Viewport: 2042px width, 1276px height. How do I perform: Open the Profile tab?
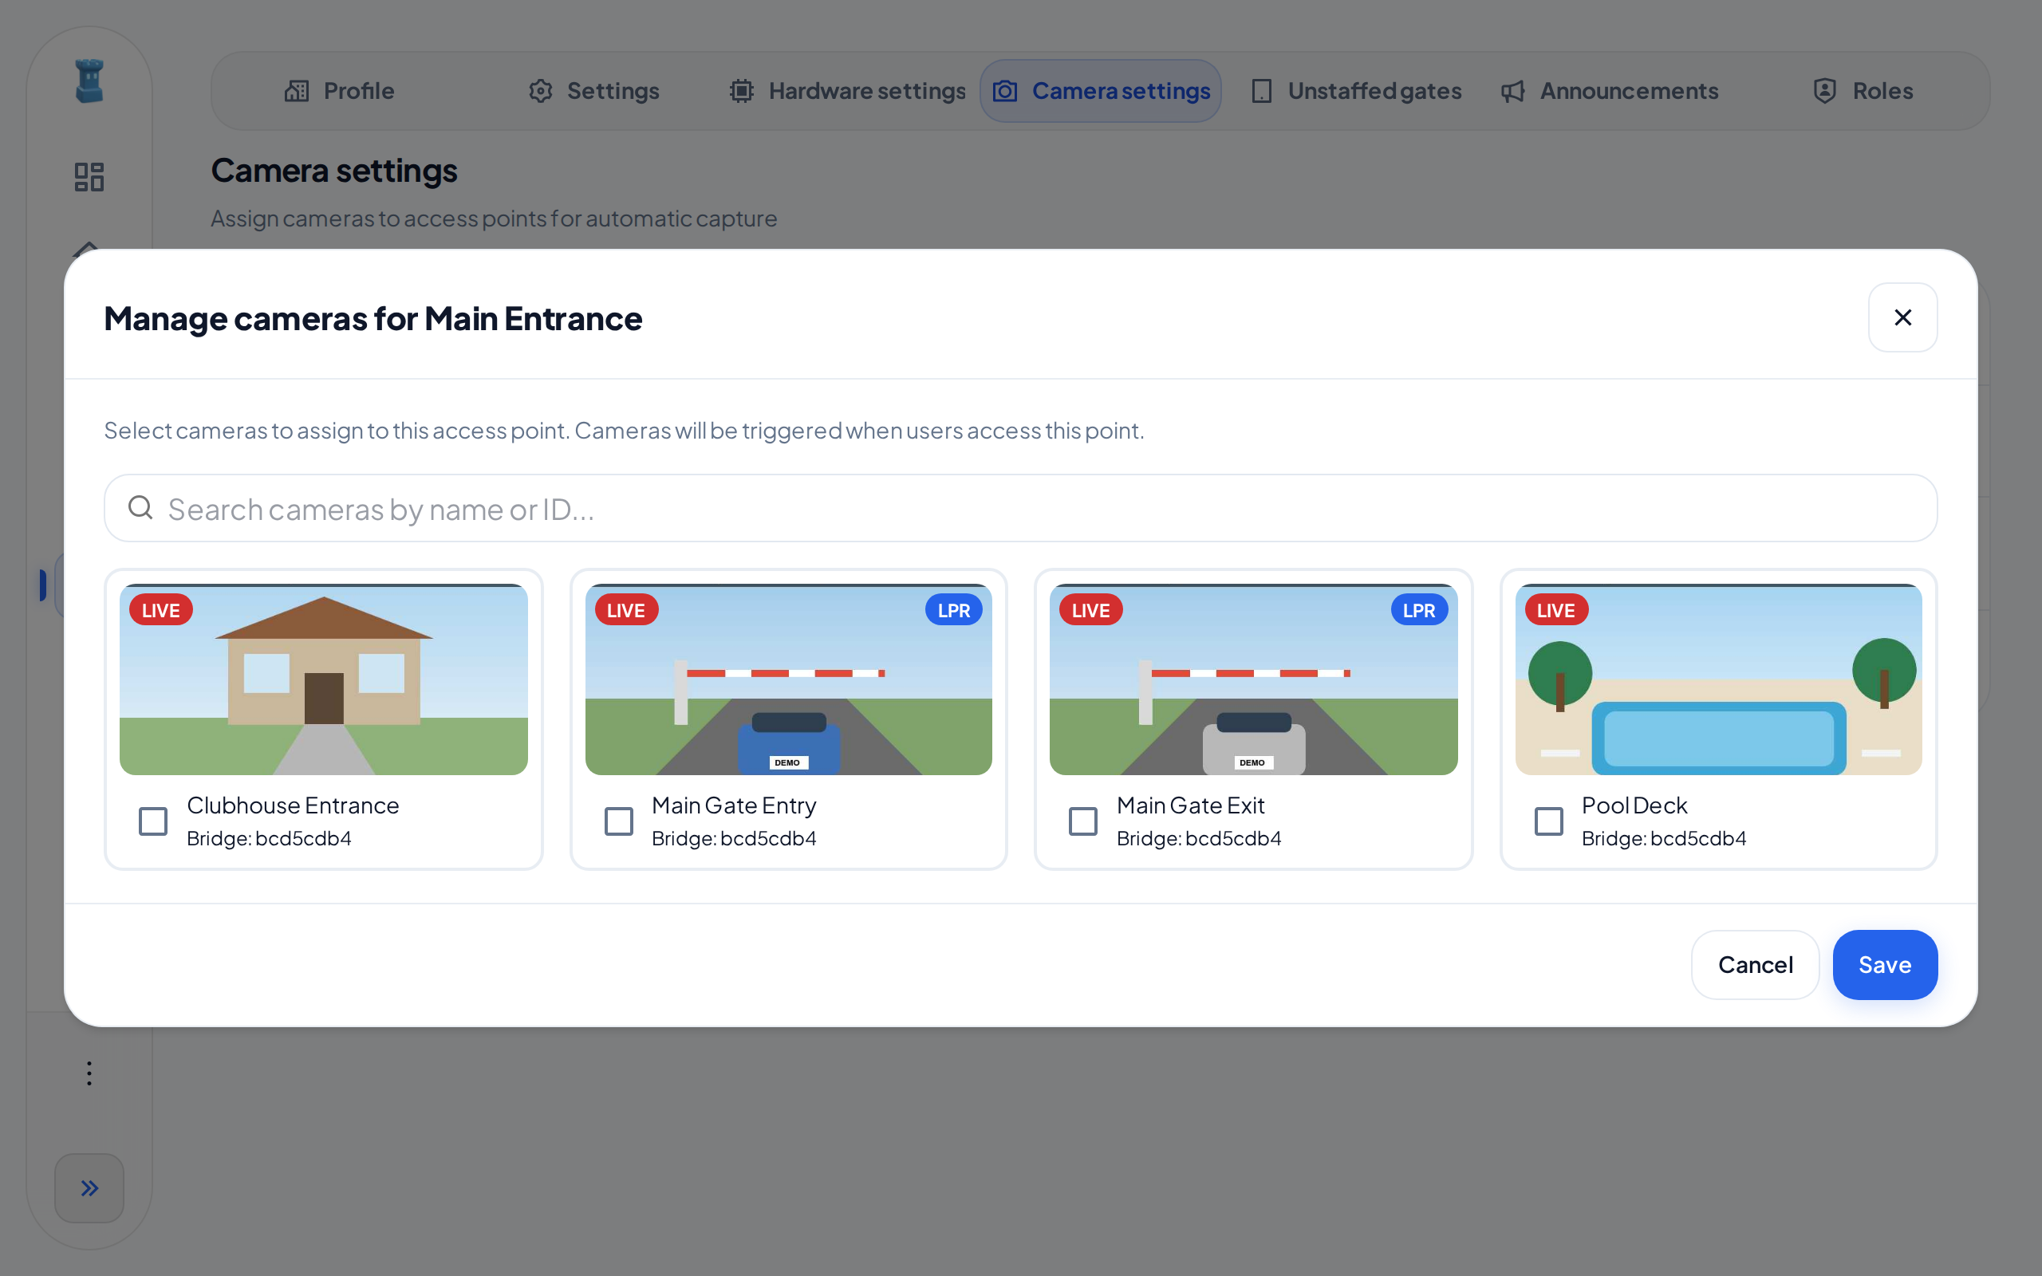[x=339, y=91]
